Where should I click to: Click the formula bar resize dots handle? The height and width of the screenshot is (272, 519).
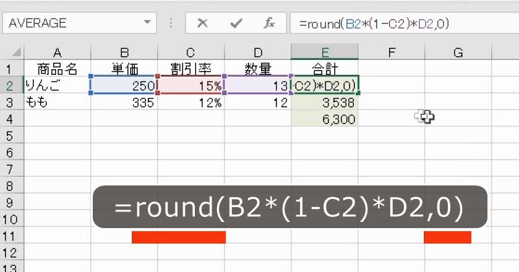click(x=171, y=23)
